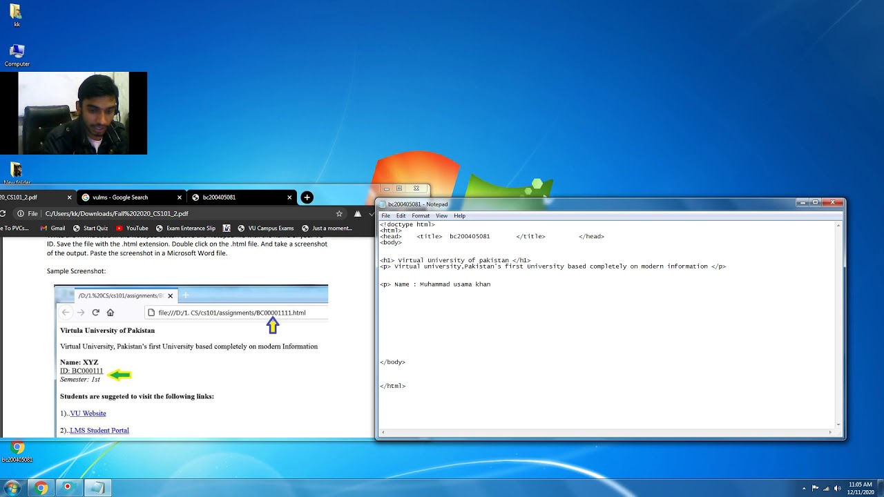Viewport: 884px width, 497px height.
Task: Click the Chrome address bar URL
Action: (x=117, y=214)
